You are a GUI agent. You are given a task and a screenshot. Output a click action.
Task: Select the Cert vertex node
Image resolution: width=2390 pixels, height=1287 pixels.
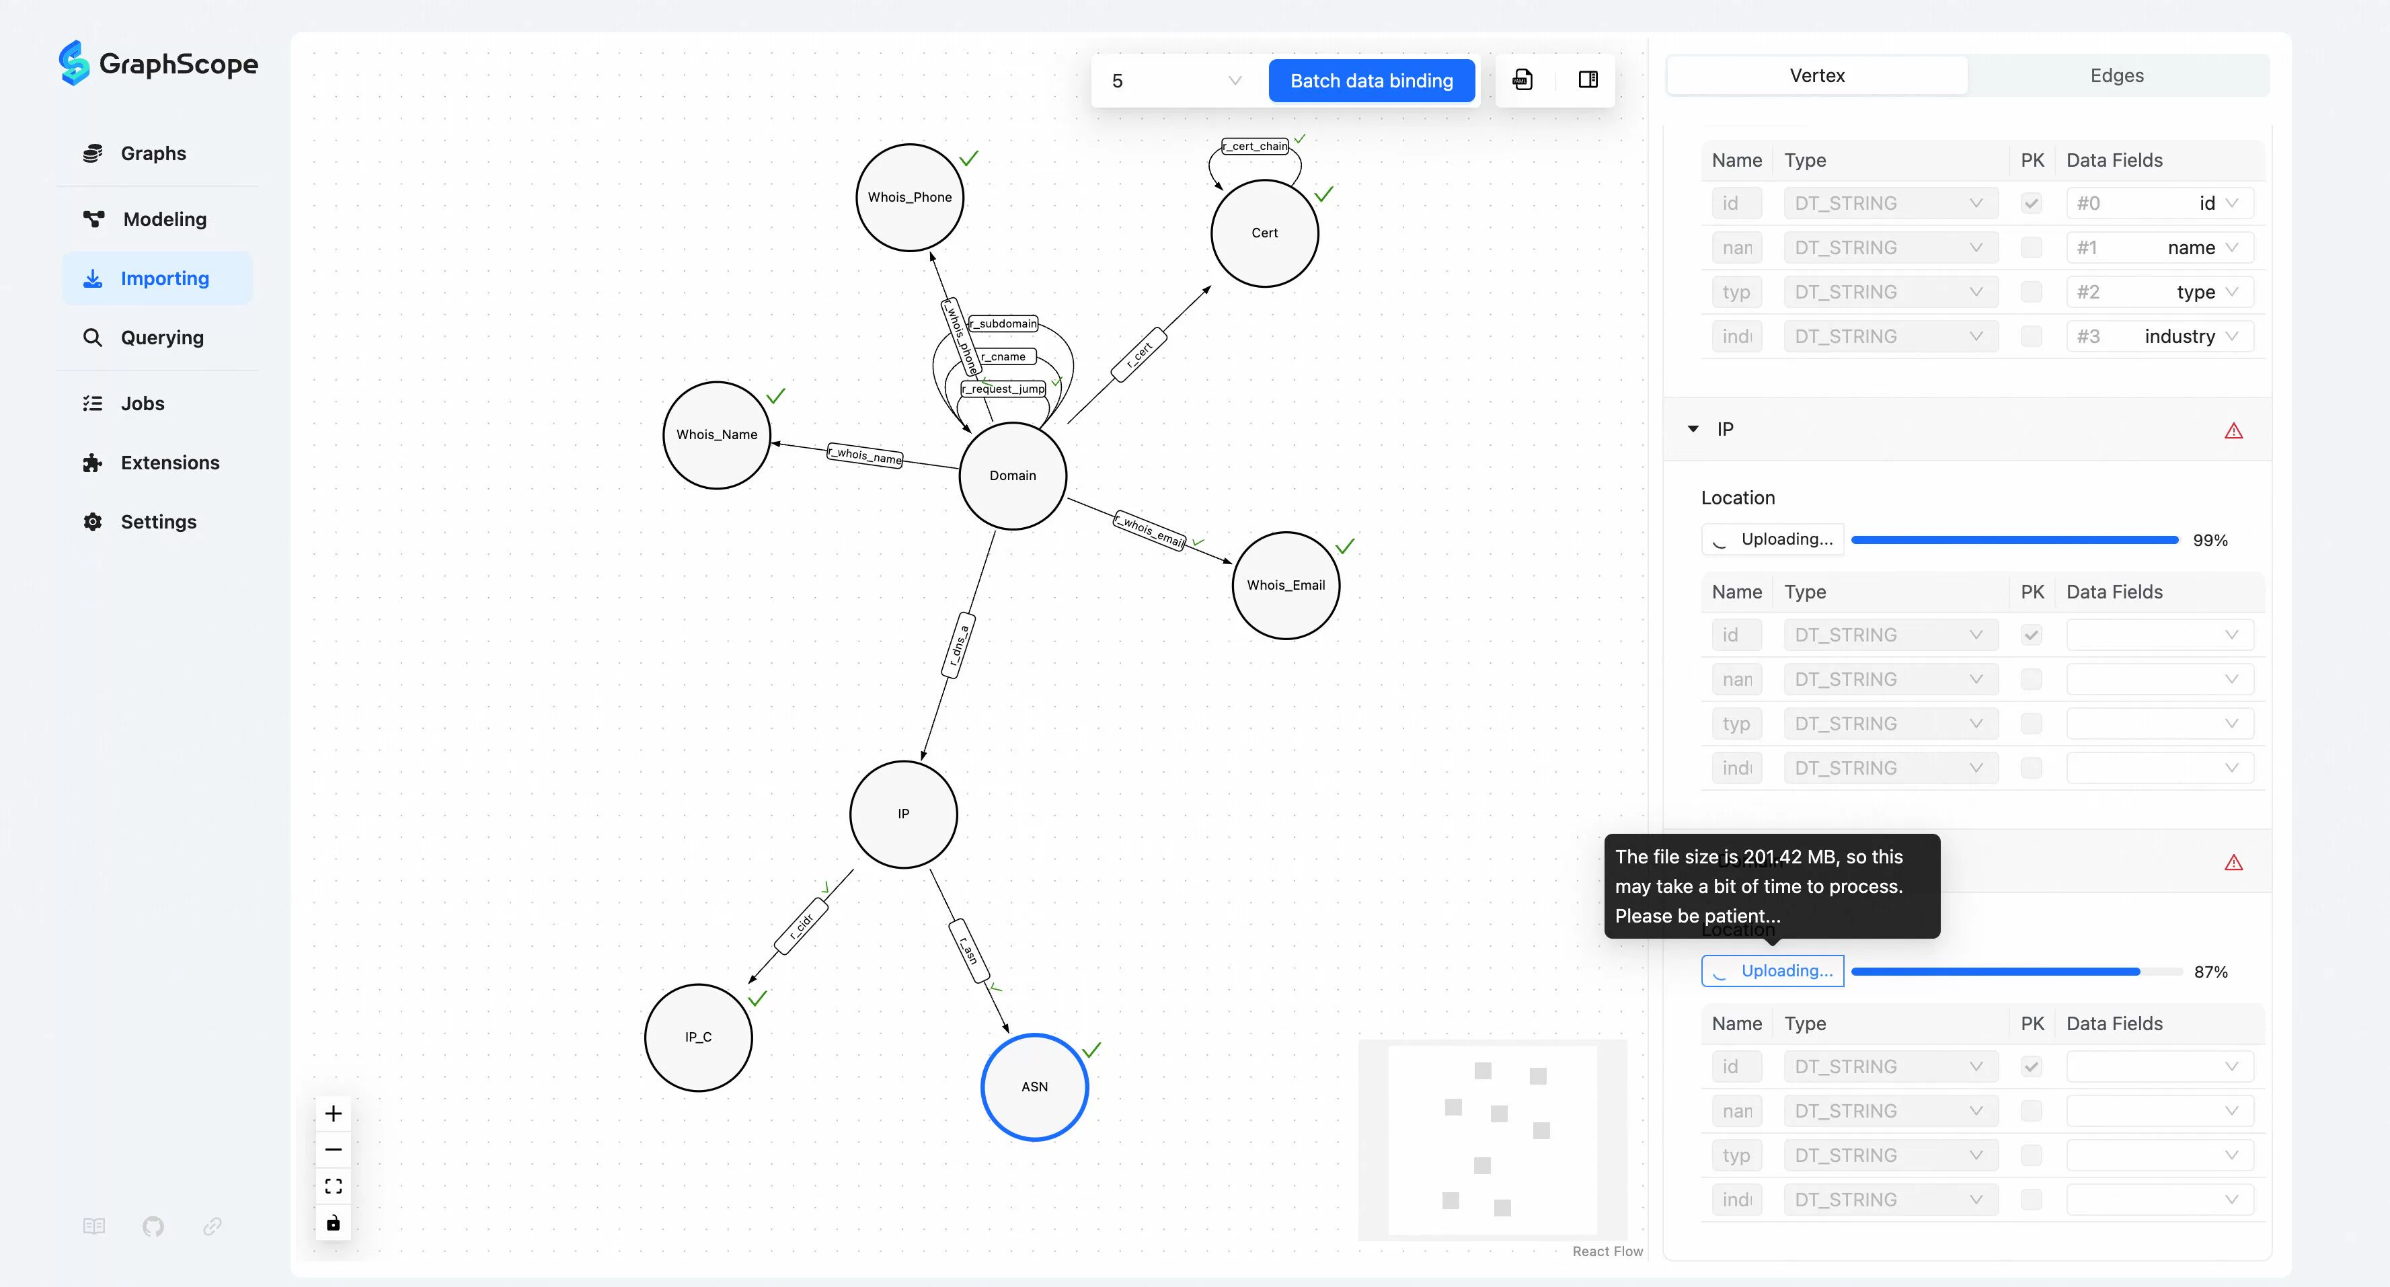pyautogui.click(x=1264, y=233)
